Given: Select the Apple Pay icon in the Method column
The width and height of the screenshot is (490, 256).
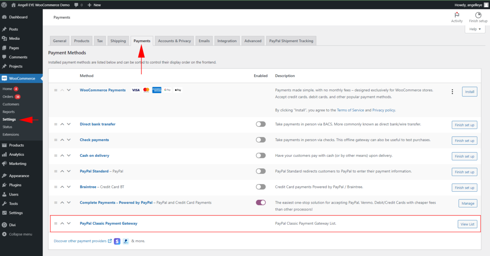Looking at the screenshot, I should [x=177, y=90].
